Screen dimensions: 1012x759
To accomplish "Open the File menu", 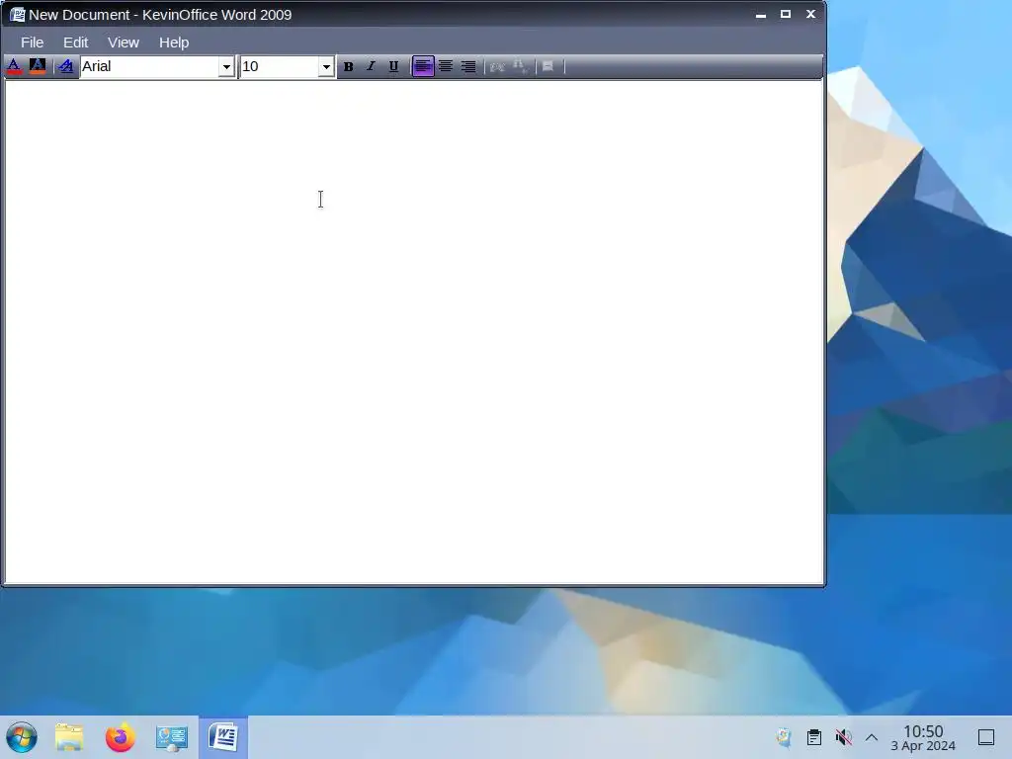I will 33,42.
